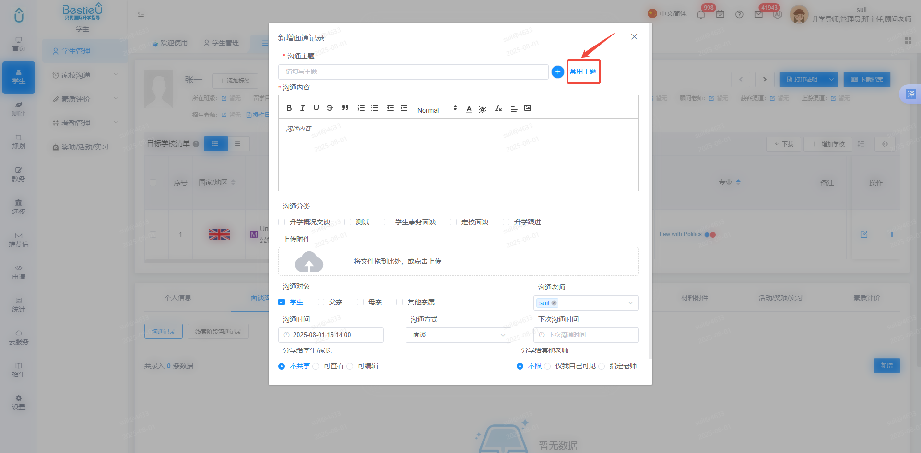This screenshot has height=453, width=921.
Task: Clear formatting in editor toolbar
Action: 499,108
